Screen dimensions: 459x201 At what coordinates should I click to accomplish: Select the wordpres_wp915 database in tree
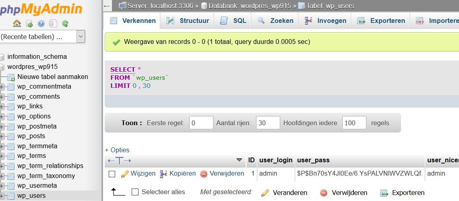(x=33, y=66)
